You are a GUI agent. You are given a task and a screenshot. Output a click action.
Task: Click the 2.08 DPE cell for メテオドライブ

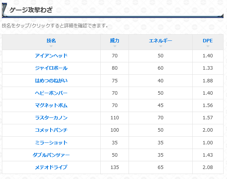(208, 167)
